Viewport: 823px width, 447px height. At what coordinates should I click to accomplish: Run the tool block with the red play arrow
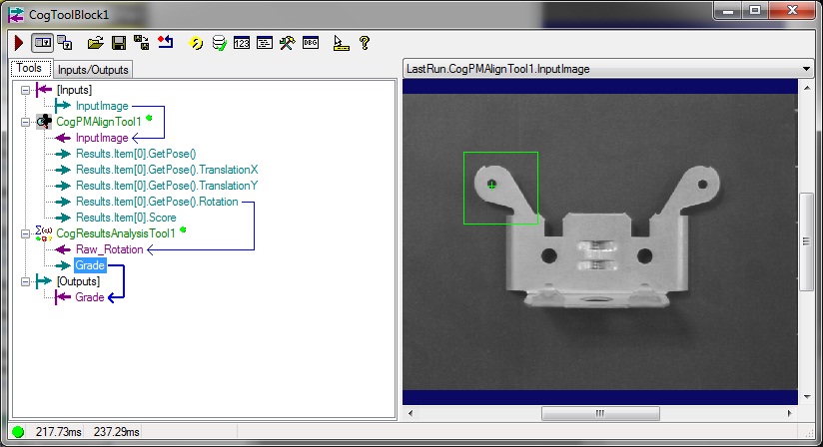[x=19, y=43]
